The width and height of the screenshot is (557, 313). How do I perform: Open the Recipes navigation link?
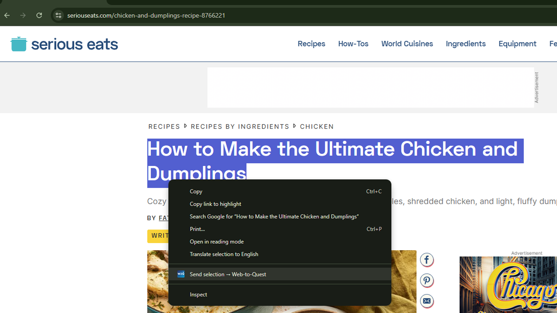click(311, 44)
